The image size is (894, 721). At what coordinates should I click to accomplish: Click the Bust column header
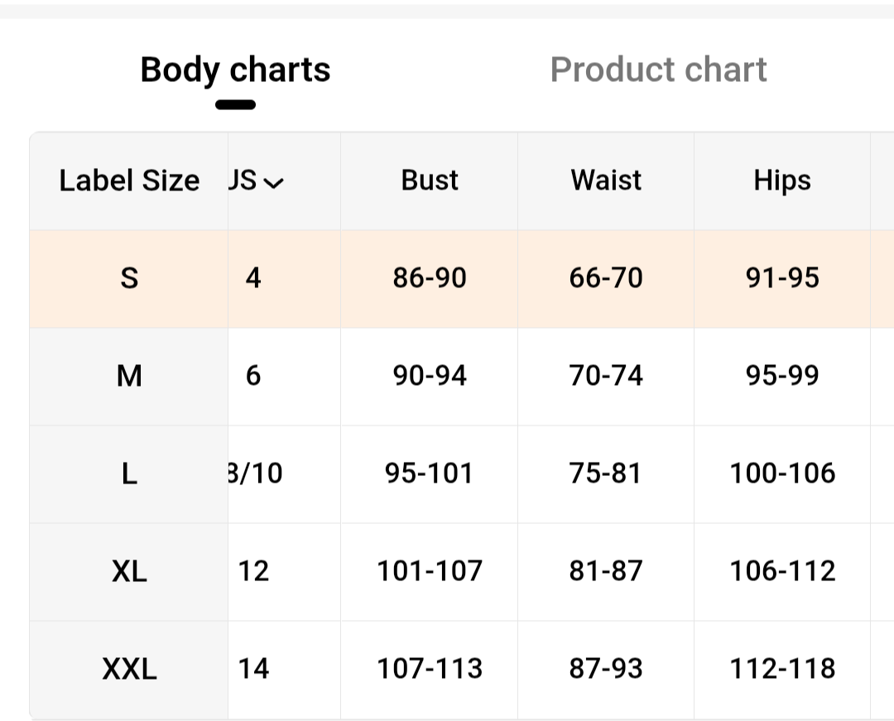[429, 180]
